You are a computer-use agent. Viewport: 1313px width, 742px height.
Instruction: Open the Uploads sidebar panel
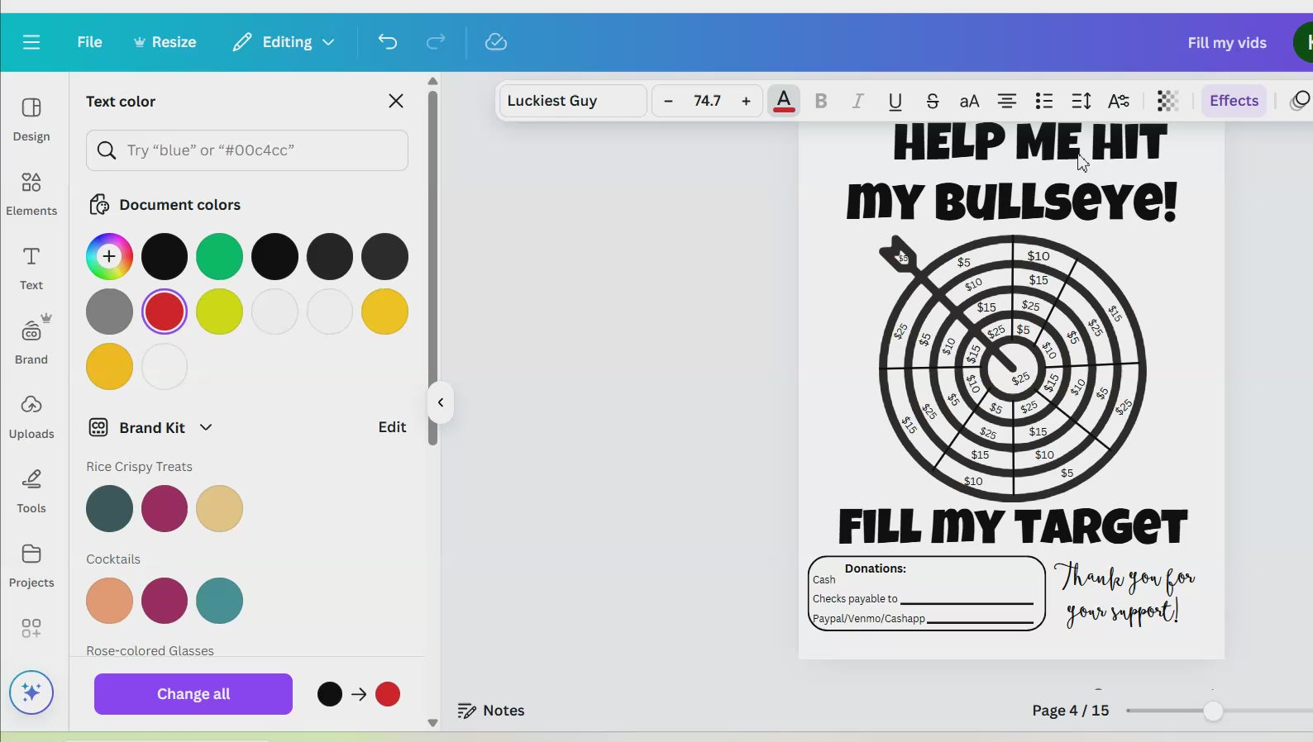tap(31, 416)
